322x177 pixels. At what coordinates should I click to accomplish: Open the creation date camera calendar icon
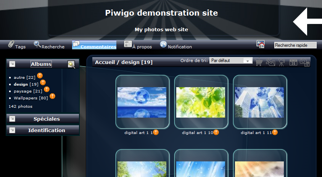tap(304, 62)
